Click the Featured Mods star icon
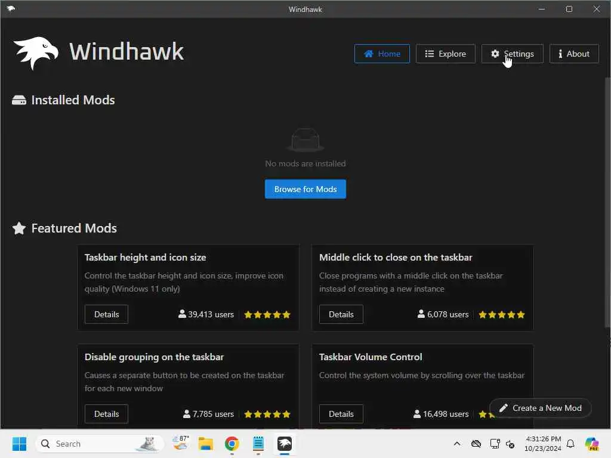This screenshot has height=458, width=611. pyautogui.click(x=19, y=228)
